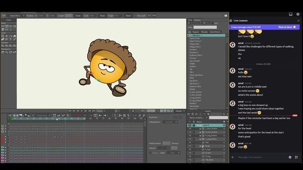The image size is (303, 170).
Task: Step back one frame button
Action: (78, 111)
